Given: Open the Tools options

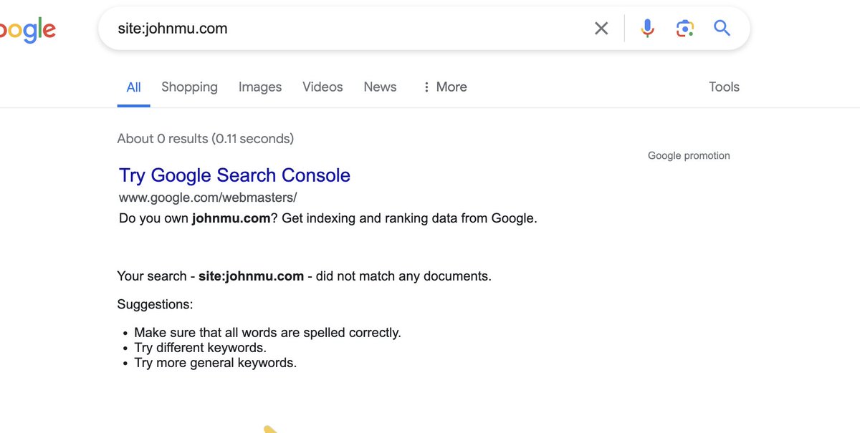Looking at the screenshot, I should pyautogui.click(x=724, y=87).
